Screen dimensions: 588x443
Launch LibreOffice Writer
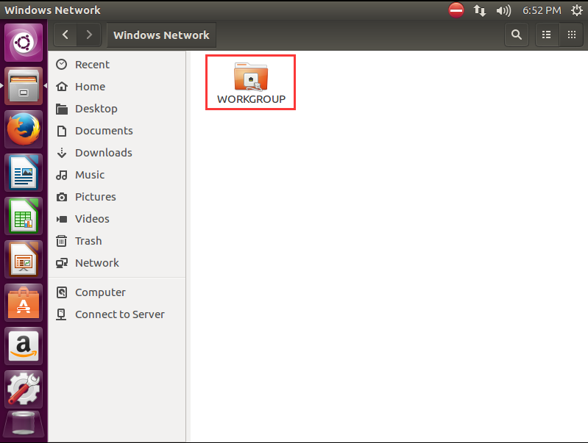point(24,173)
